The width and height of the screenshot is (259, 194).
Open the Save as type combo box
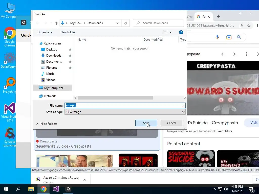tap(125, 112)
